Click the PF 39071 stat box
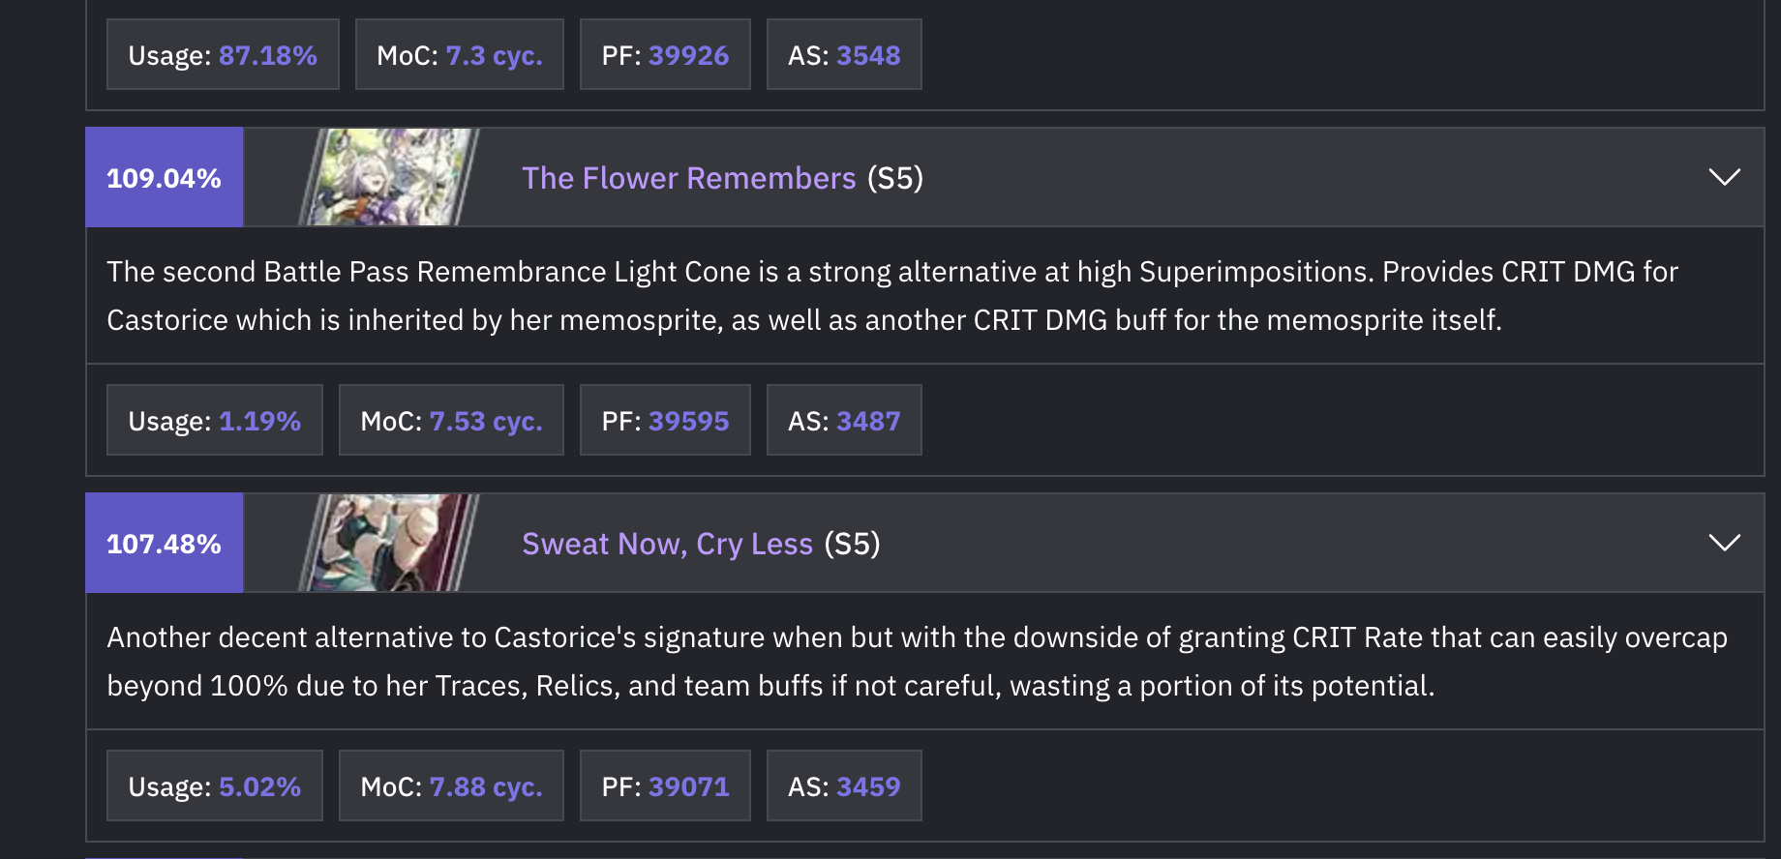The height and width of the screenshot is (859, 1781). point(665,786)
